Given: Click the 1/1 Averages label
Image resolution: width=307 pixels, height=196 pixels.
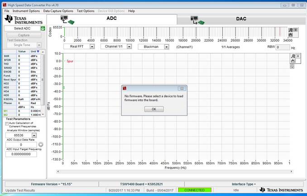Looking at the screenshot, I should [x=230, y=47].
